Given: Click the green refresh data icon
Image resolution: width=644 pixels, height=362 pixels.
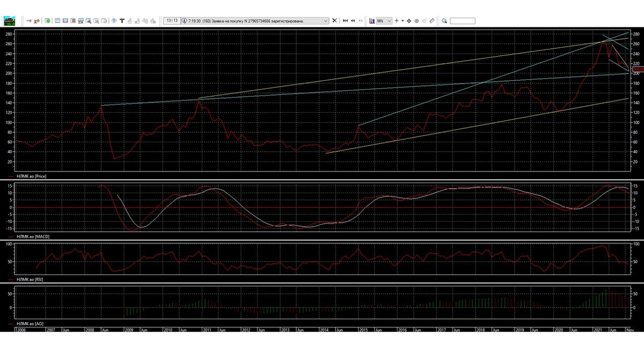Looking at the screenshot, I should click(x=47, y=20).
